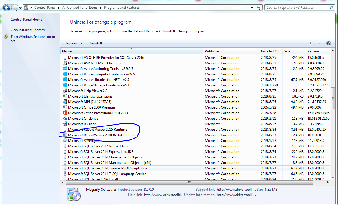Click the Back navigation arrow

(x=6, y=8)
